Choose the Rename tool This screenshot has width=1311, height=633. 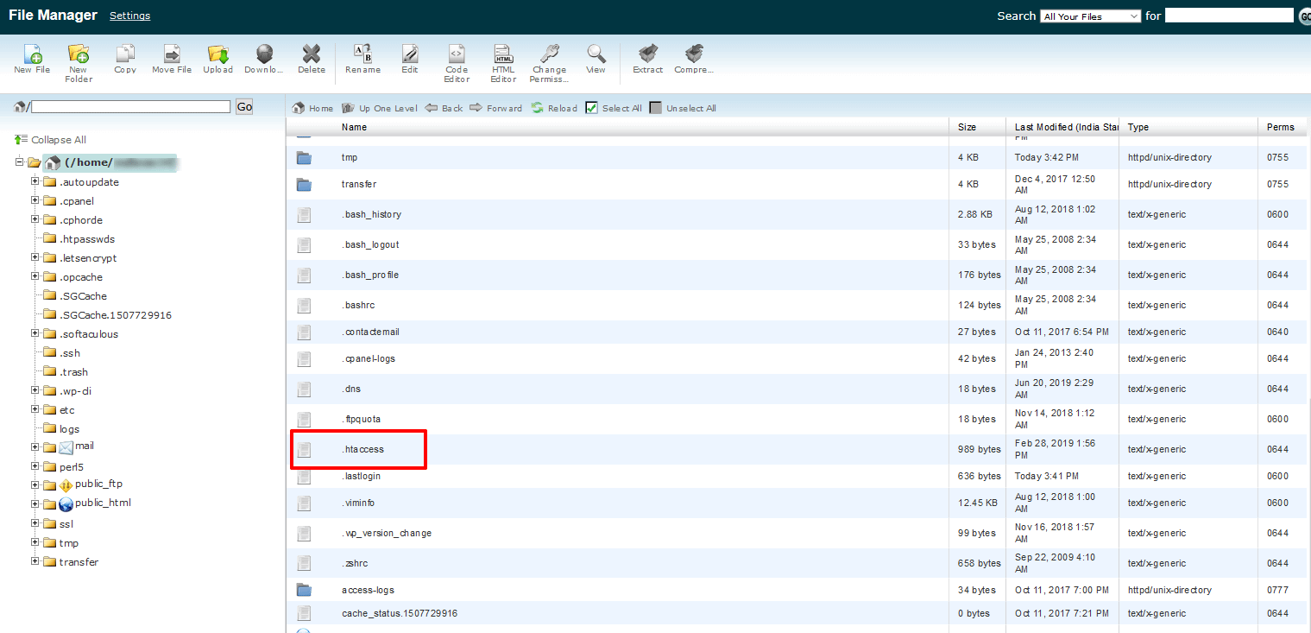tap(363, 54)
